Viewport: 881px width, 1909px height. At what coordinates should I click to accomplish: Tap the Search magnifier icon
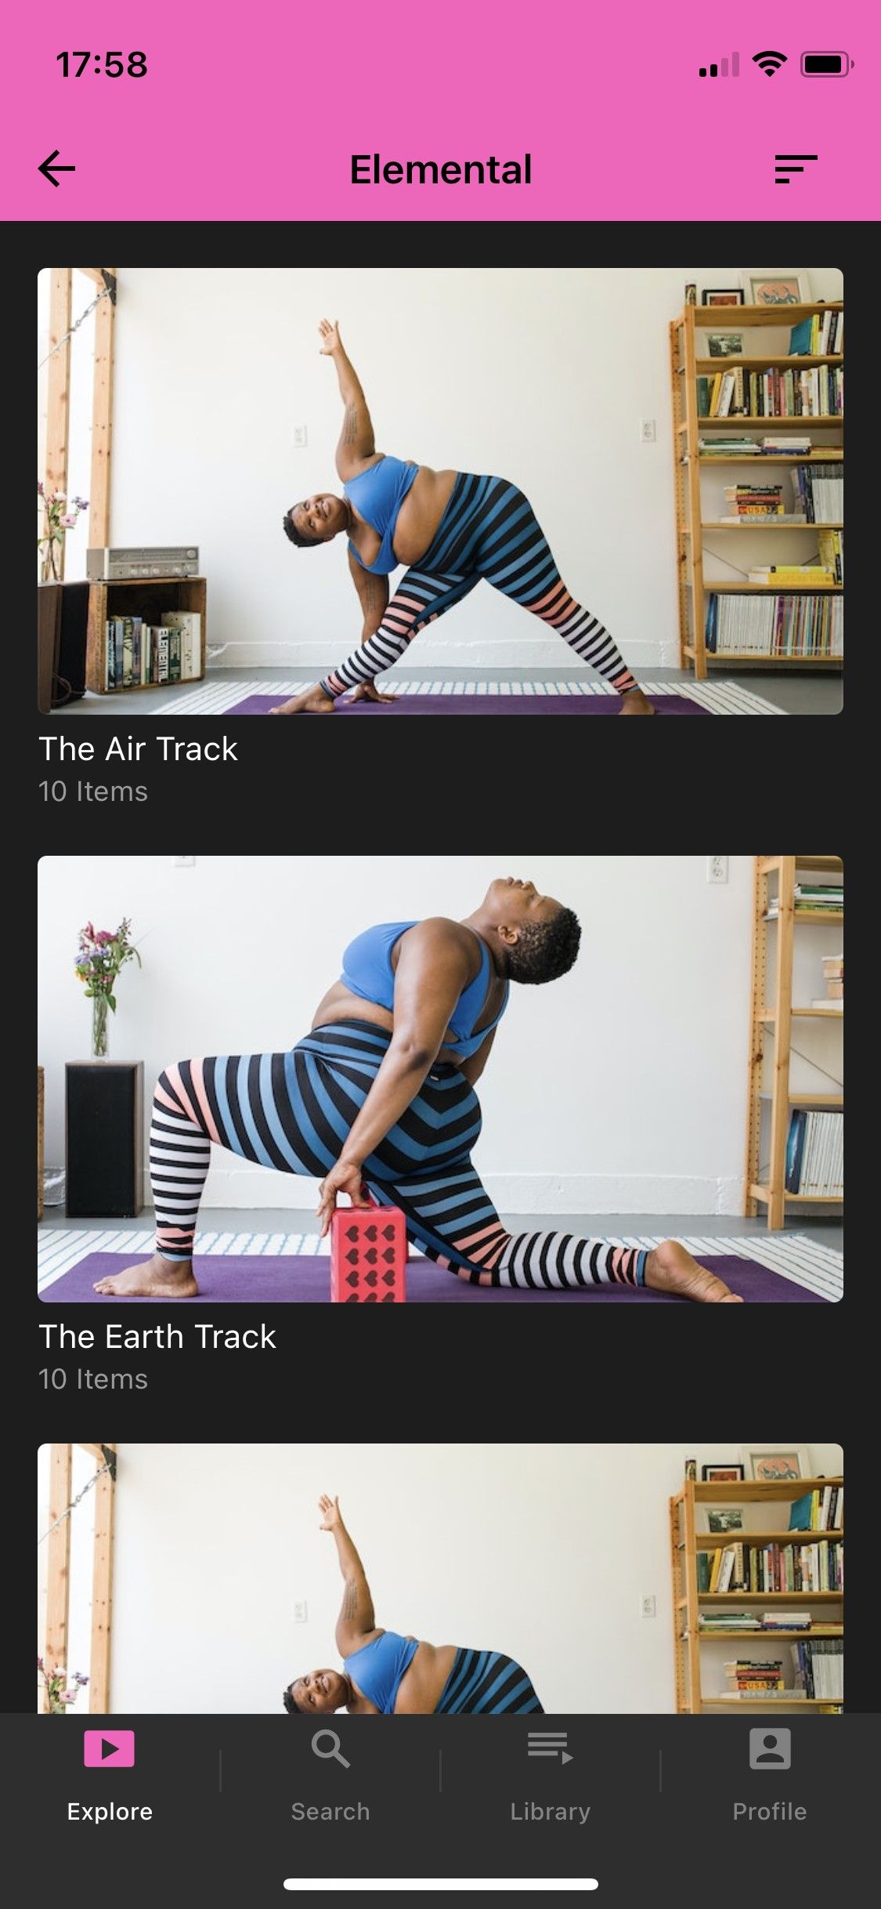coord(330,1748)
